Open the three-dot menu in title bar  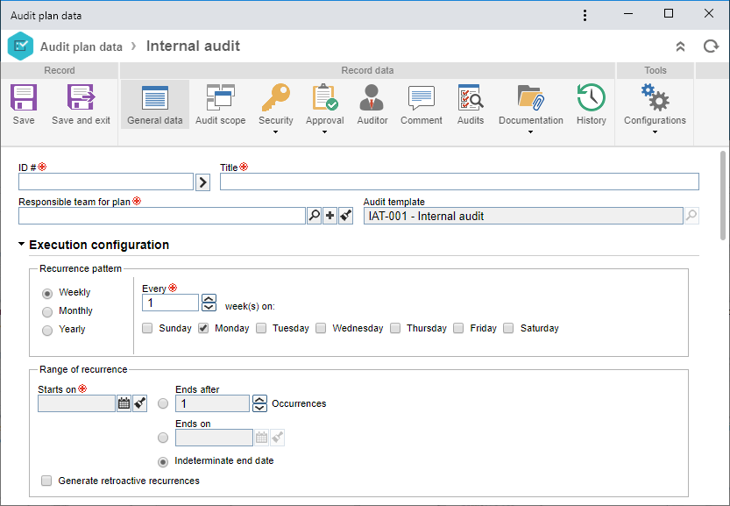coord(585,16)
